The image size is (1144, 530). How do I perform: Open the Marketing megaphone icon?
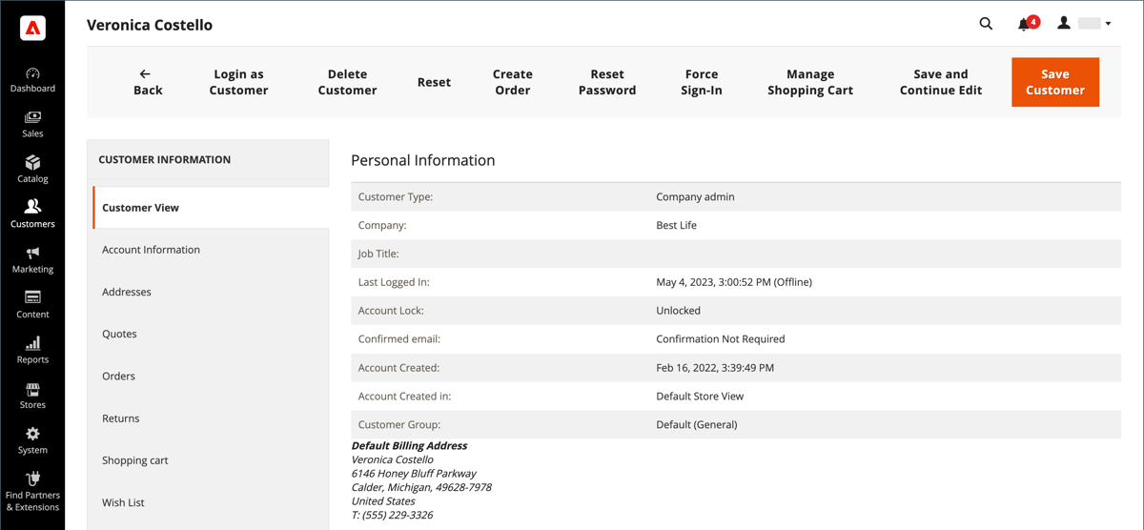coord(32,254)
